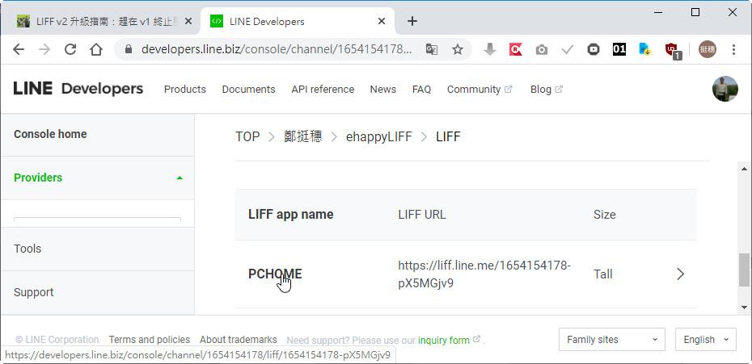Go to ehappyLIFF channel breadcrumb
This screenshot has width=752, height=364.
(x=379, y=137)
